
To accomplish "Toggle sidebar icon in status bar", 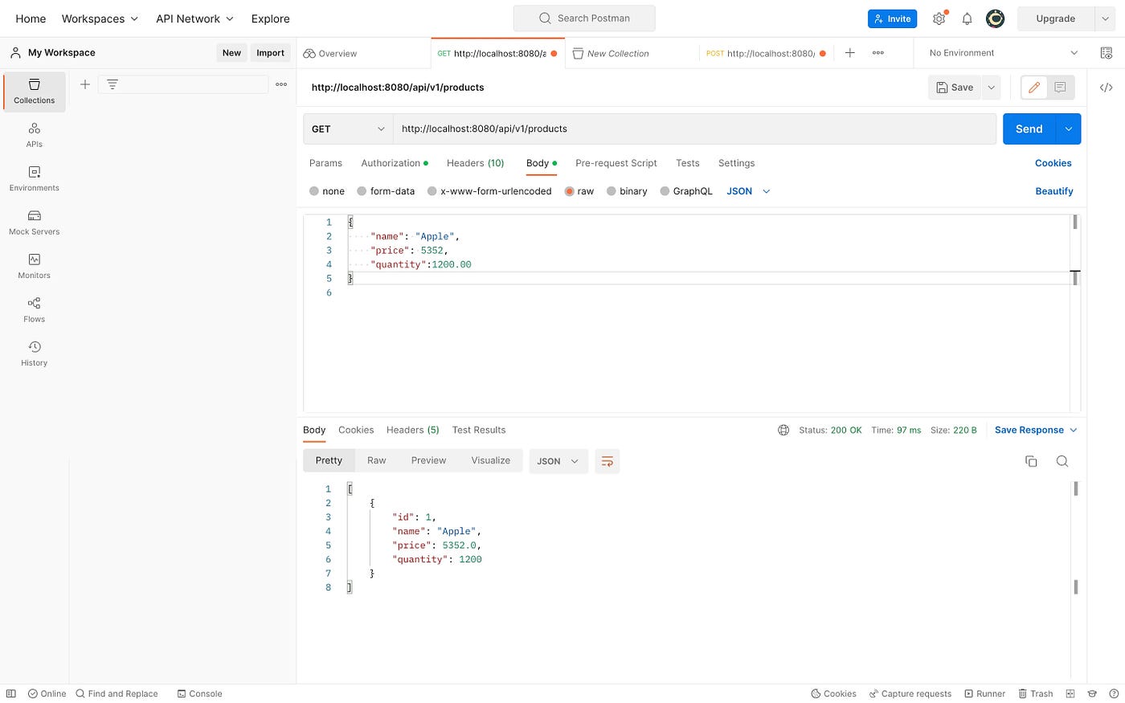I will coord(11,693).
